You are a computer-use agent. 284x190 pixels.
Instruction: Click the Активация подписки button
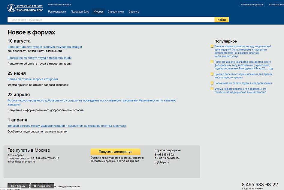pos(252,4)
